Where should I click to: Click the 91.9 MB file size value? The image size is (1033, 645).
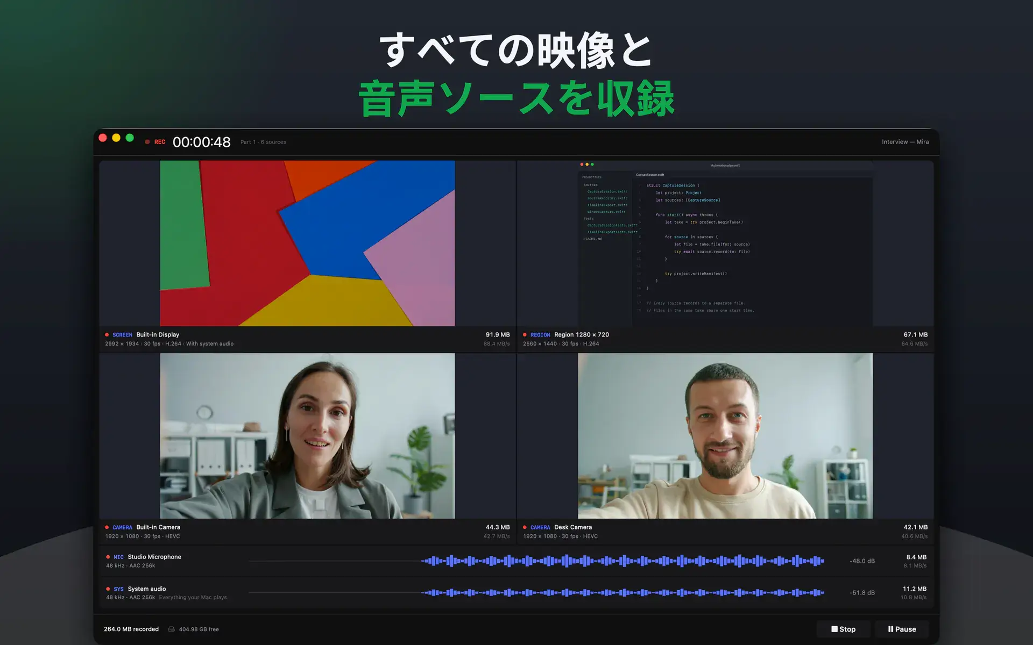pos(498,334)
